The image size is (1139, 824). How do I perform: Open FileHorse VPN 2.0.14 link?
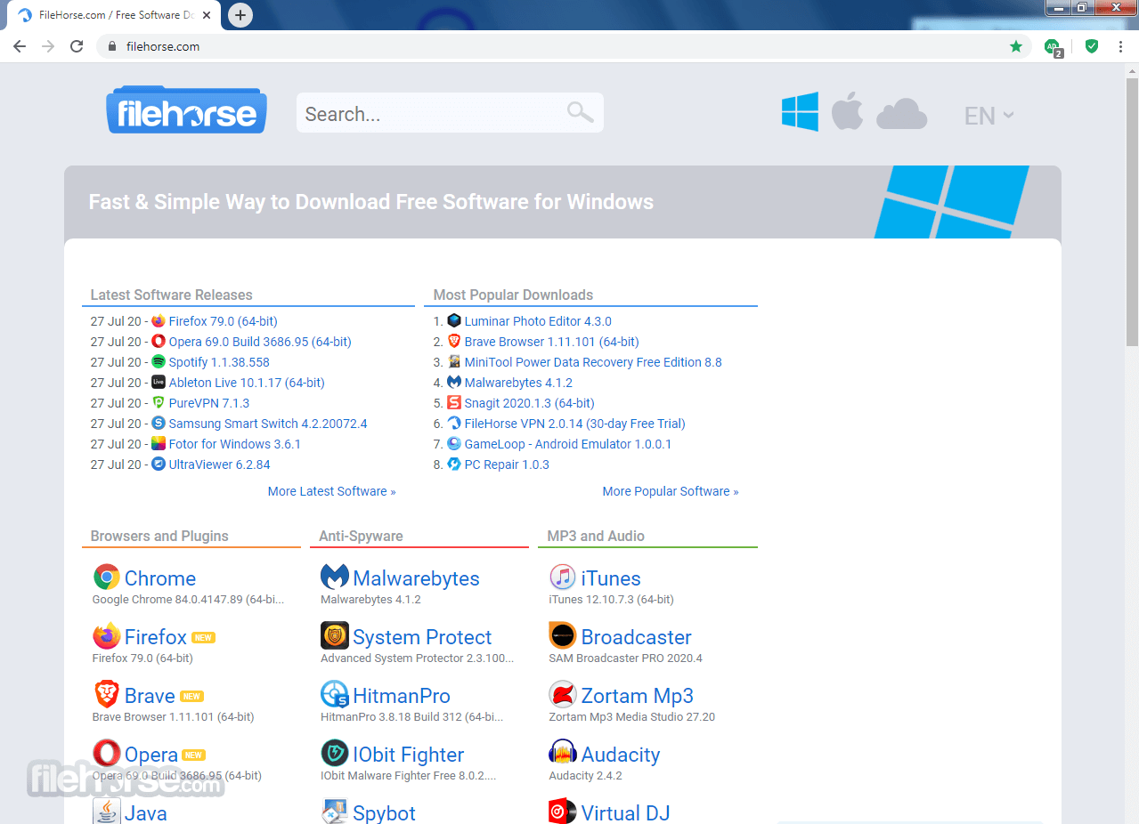point(574,424)
